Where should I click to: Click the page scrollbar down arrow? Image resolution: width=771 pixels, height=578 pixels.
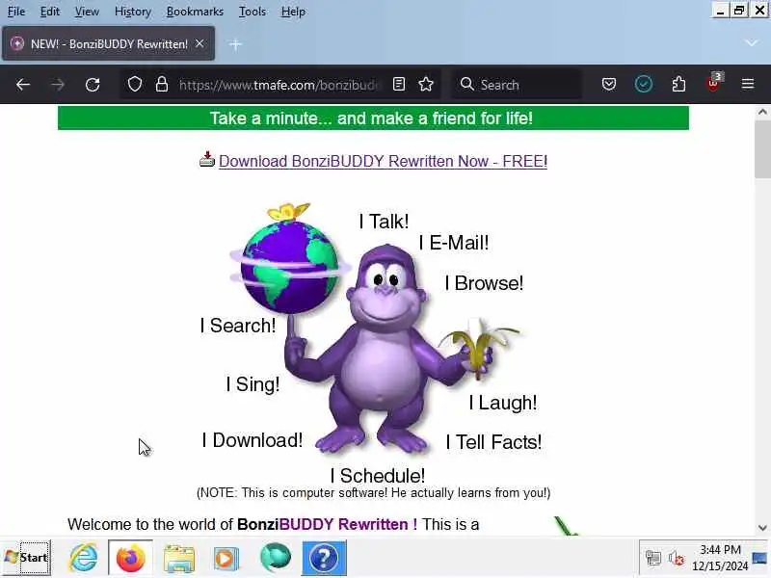point(762,528)
